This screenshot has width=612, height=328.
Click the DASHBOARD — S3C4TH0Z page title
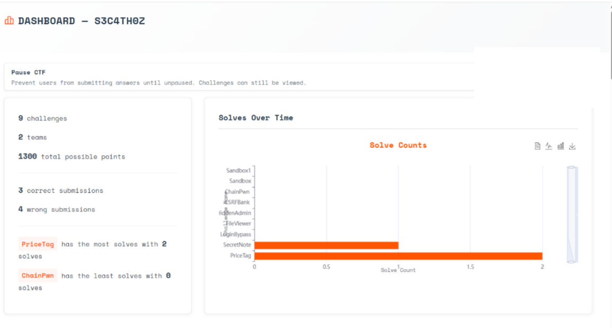point(81,21)
